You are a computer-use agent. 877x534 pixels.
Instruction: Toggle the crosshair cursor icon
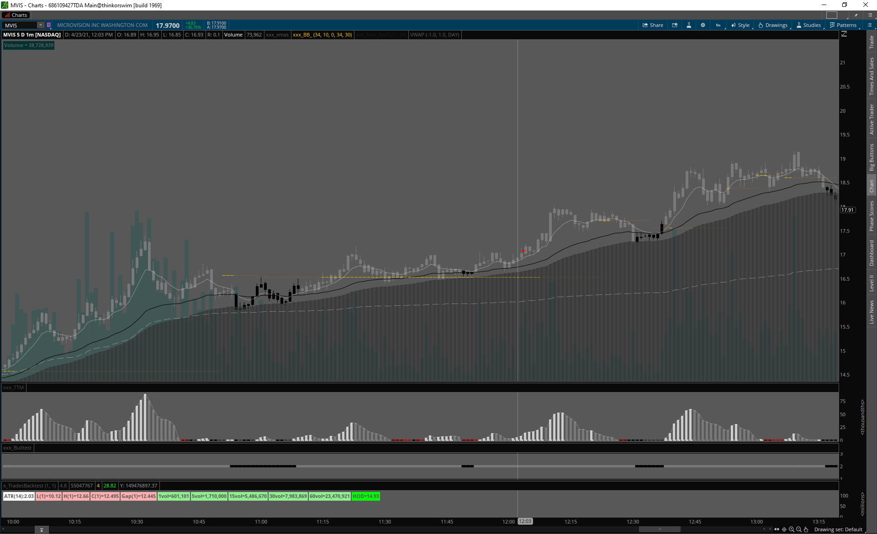click(784, 529)
